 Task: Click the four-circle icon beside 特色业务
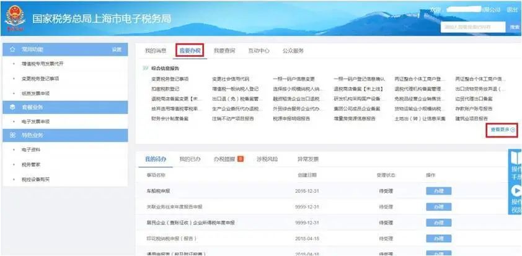click(12, 135)
